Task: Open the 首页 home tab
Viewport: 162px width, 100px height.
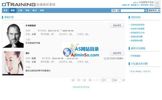Action: (5, 10)
